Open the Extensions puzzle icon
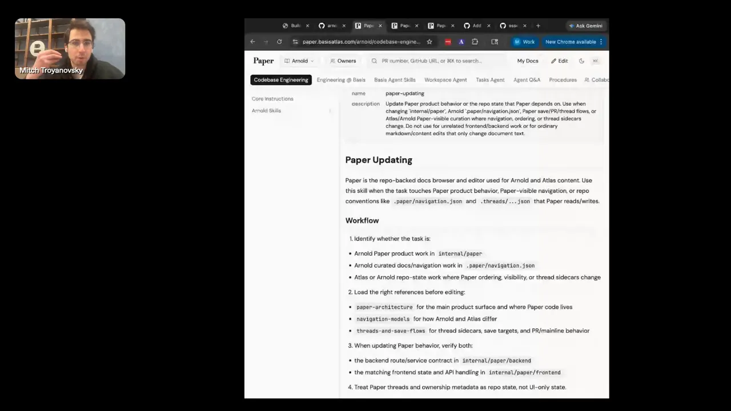 [475, 42]
